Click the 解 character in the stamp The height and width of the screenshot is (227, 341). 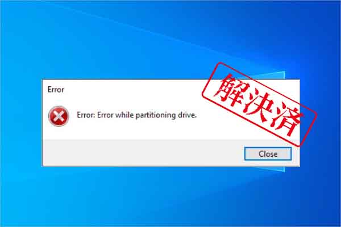tap(230, 90)
